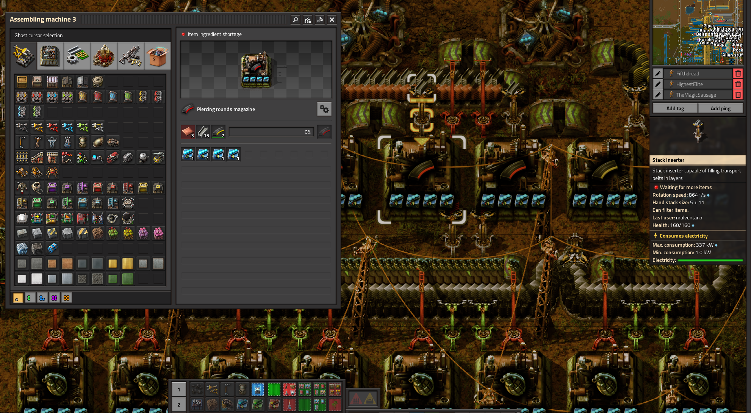Open the logistic network icon in window header
This screenshot has width=751, height=413.
point(308,19)
